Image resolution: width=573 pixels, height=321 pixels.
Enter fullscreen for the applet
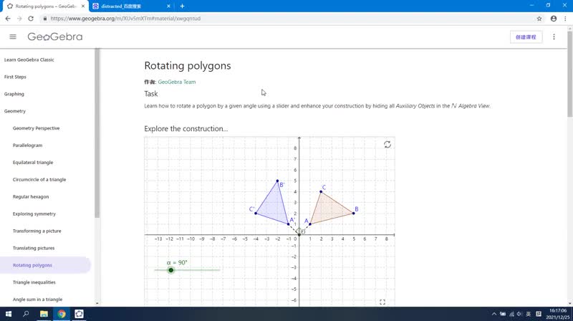click(x=382, y=302)
